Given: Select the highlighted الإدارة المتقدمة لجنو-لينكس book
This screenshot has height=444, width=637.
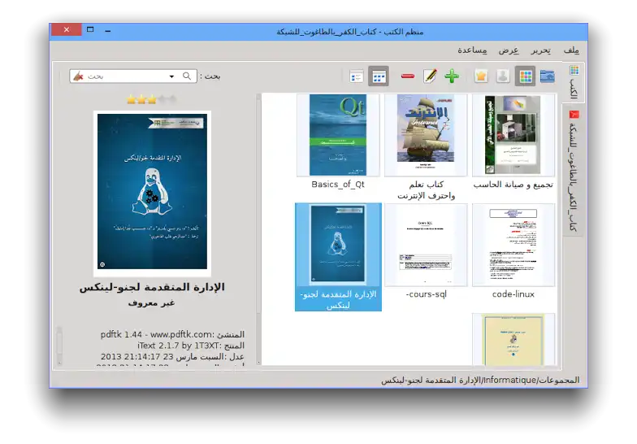Looking at the screenshot, I should tap(338, 257).
